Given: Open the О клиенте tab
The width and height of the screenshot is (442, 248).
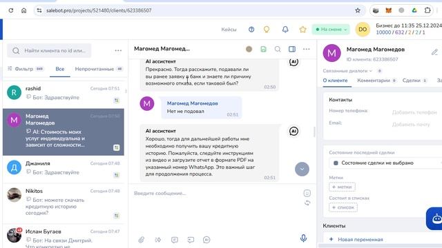Looking at the screenshot, I should click(x=335, y=81).
